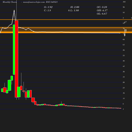This screenshot has width=132, height=132.
Task: Click the 11 price axis label
Action: (124, 98)
